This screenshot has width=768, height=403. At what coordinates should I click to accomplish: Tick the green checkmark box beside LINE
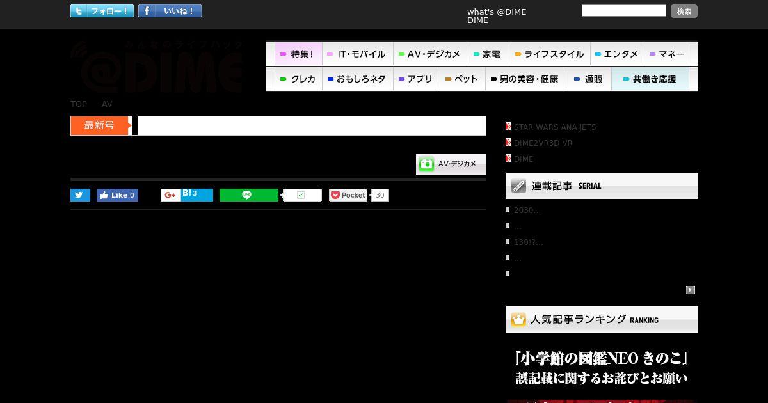point(301,195)
